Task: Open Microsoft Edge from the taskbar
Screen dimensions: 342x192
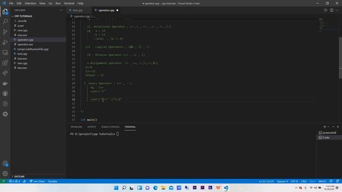Action: coord(156,188)
